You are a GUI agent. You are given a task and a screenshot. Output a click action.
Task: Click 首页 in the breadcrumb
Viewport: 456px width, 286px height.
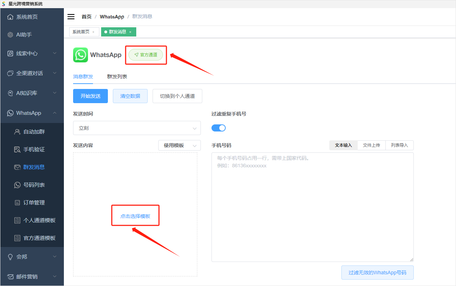pos(87,17)
